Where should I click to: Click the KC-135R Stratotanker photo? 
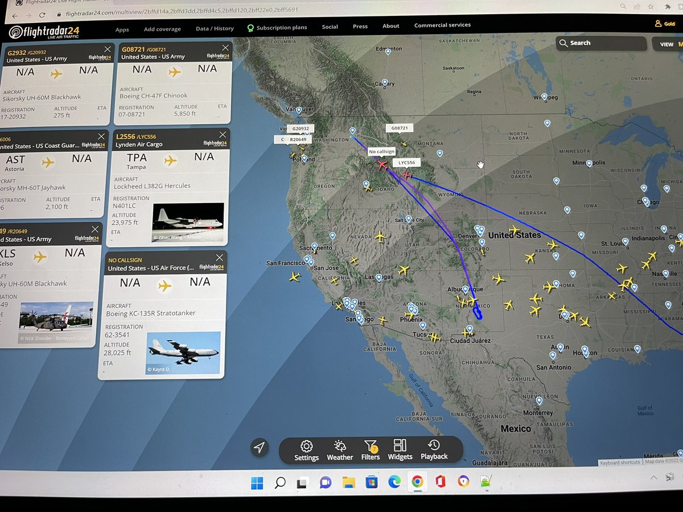point(183,353)
